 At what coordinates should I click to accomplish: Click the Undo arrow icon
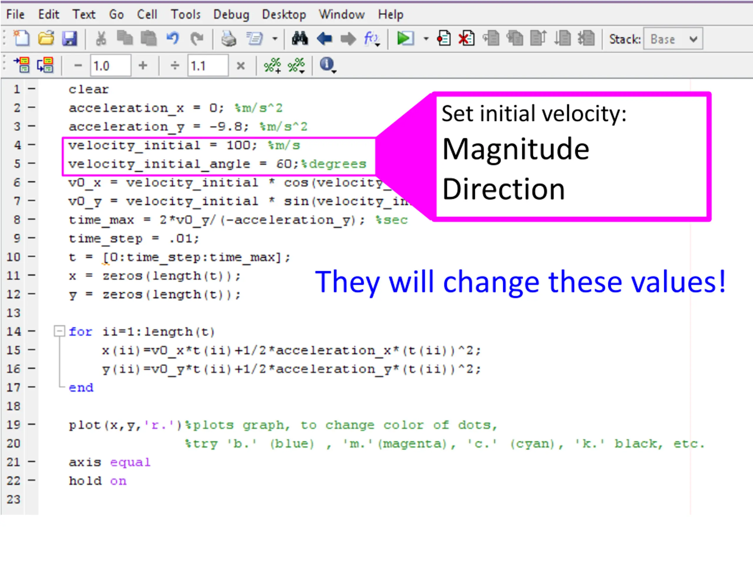click(x=173, y=38)
